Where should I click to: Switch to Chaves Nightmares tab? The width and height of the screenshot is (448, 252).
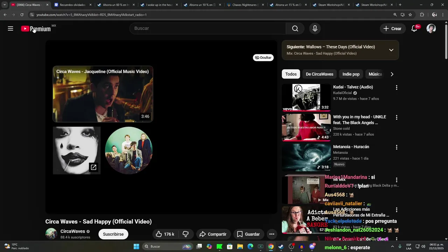[245, 5]
